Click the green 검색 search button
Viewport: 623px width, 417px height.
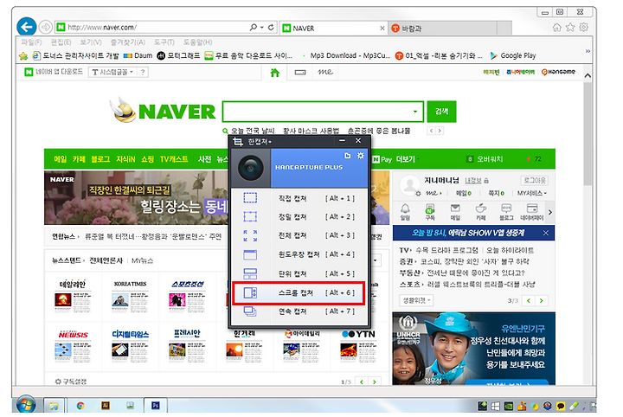click(441, 112)
